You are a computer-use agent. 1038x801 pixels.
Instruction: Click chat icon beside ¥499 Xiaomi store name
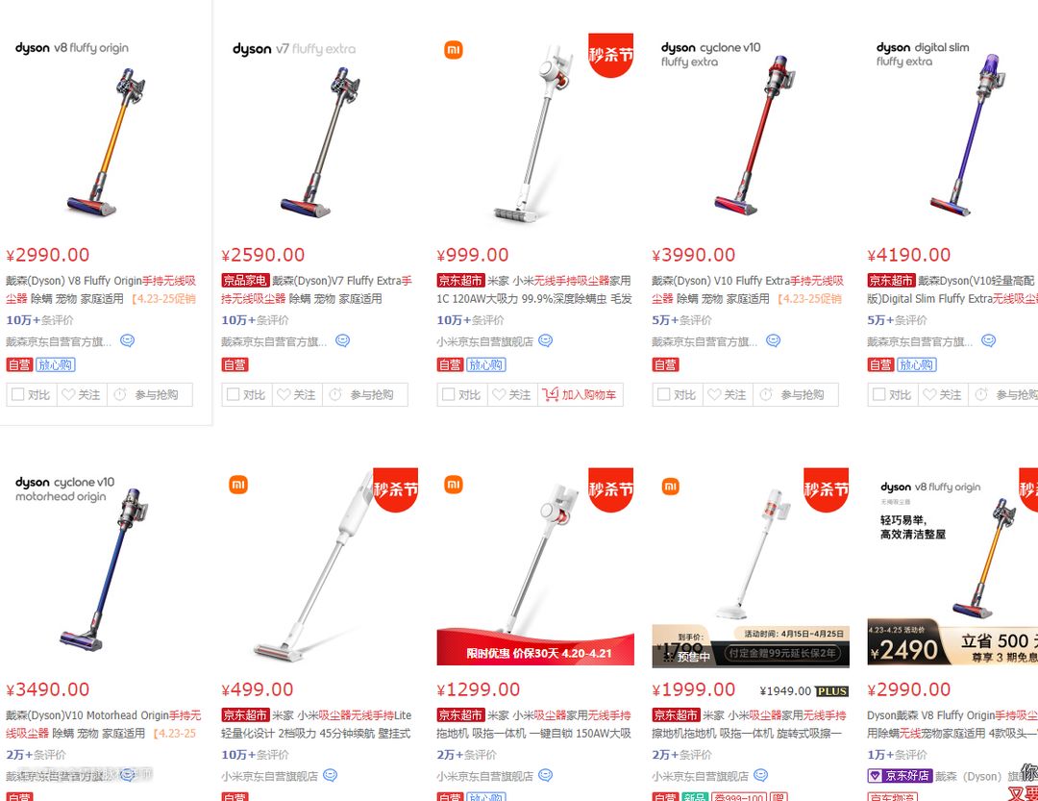(330, 775)
